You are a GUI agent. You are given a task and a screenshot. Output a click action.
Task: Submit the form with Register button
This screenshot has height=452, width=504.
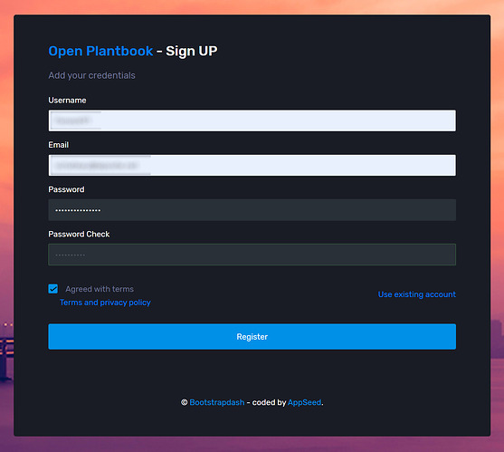pos(252,336)
